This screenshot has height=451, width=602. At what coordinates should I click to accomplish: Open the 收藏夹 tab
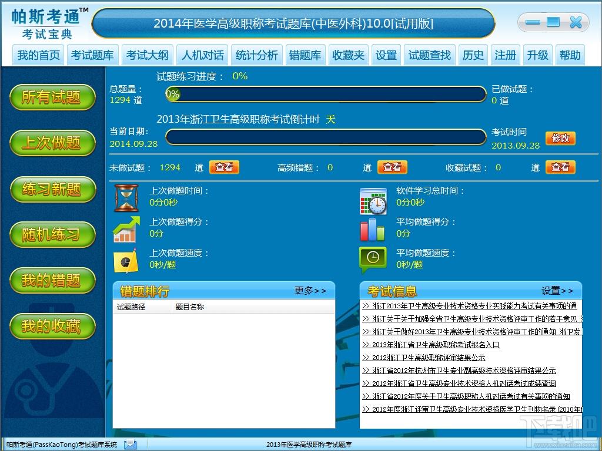tap(348, 55)
